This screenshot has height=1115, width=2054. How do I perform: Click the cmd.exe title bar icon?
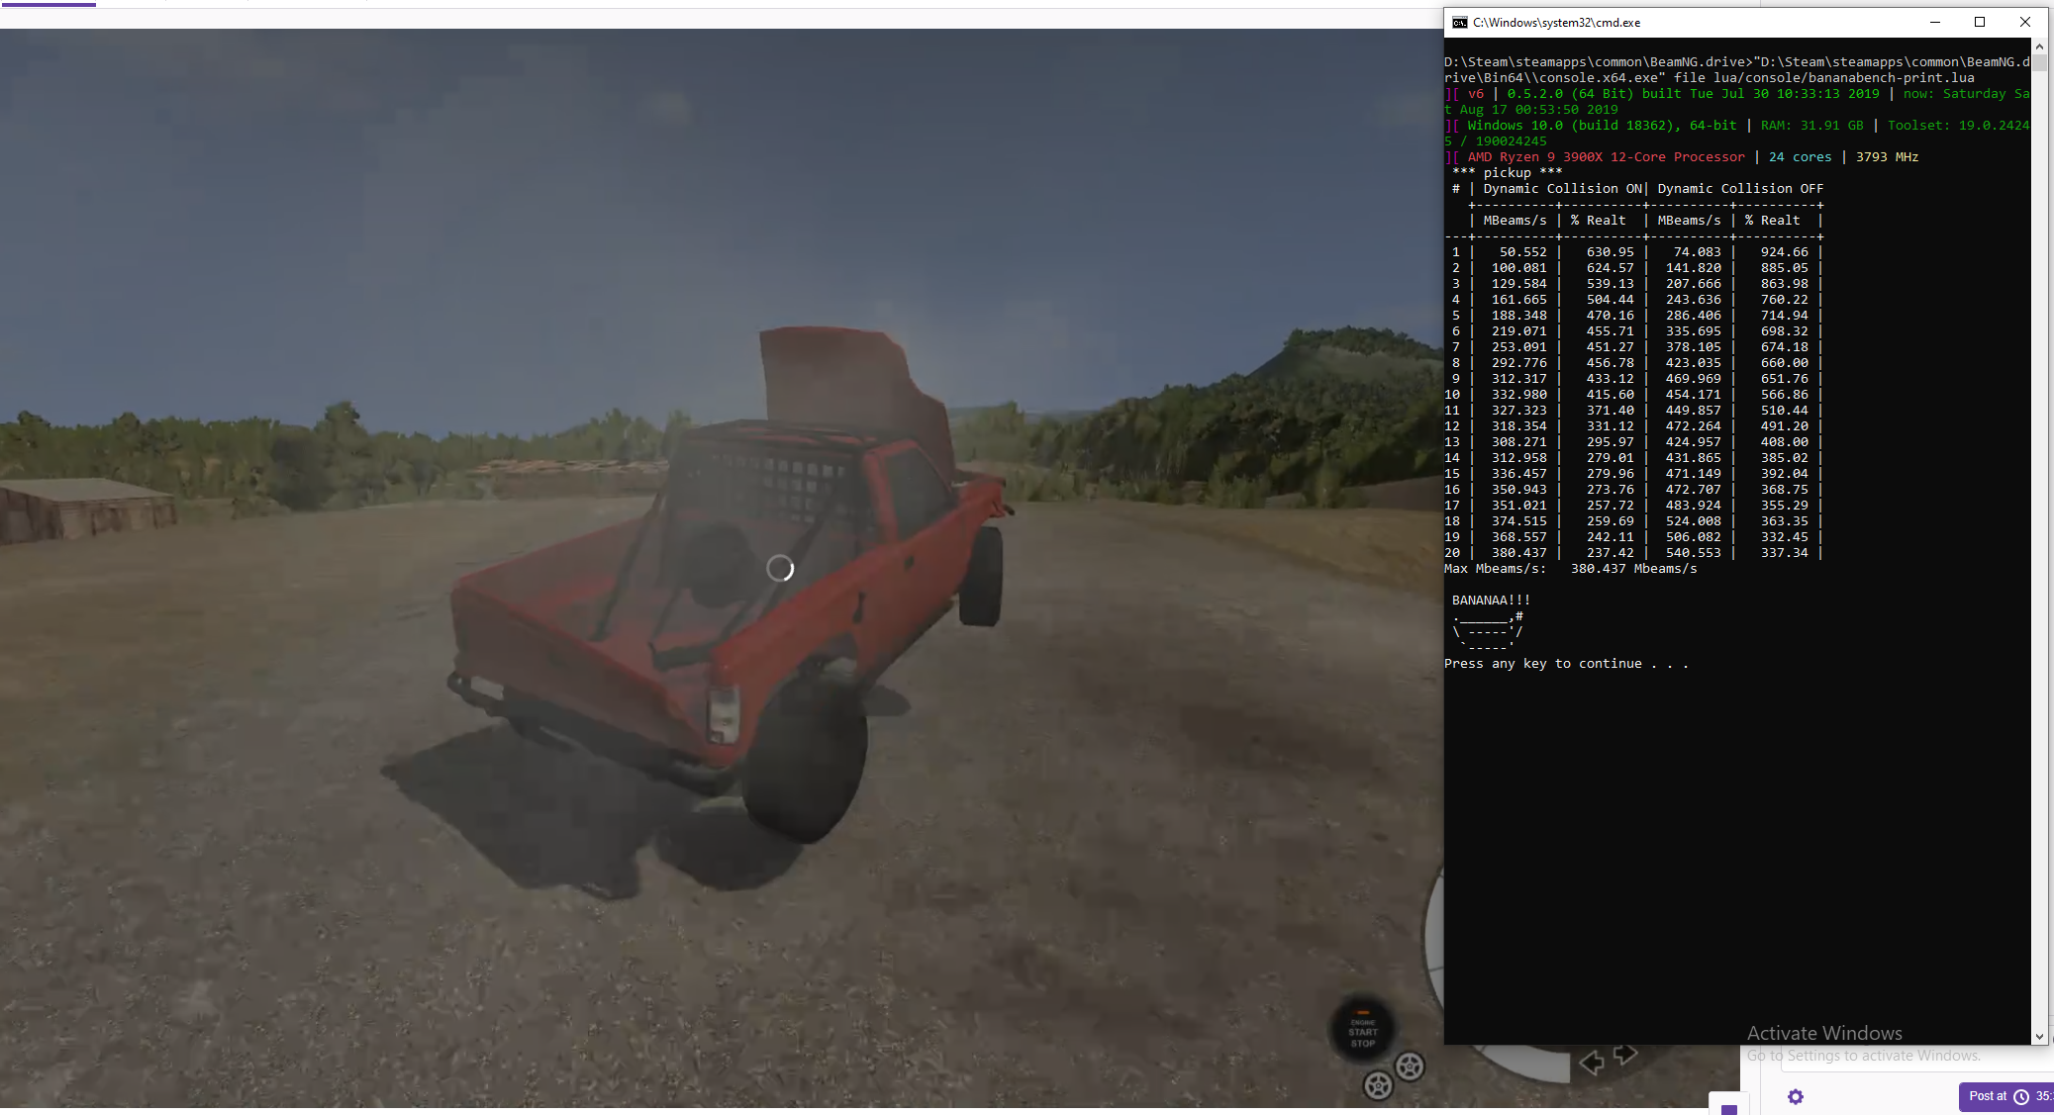1459,22
